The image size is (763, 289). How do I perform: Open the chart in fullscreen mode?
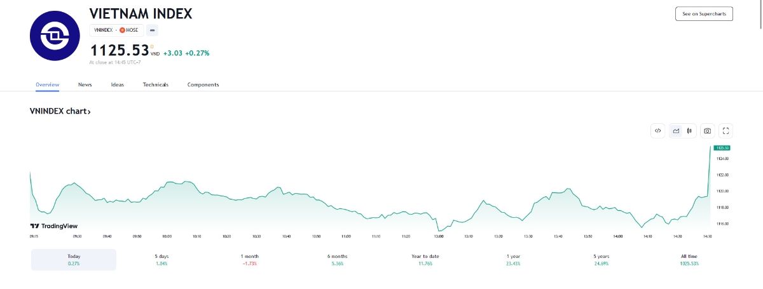pos(726,131)
